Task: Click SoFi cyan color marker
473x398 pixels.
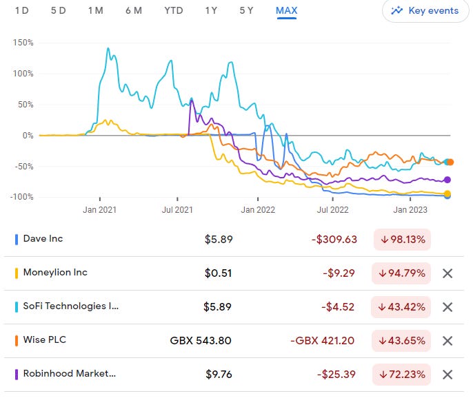Action: pyautogui.click(x=17, y=307)
